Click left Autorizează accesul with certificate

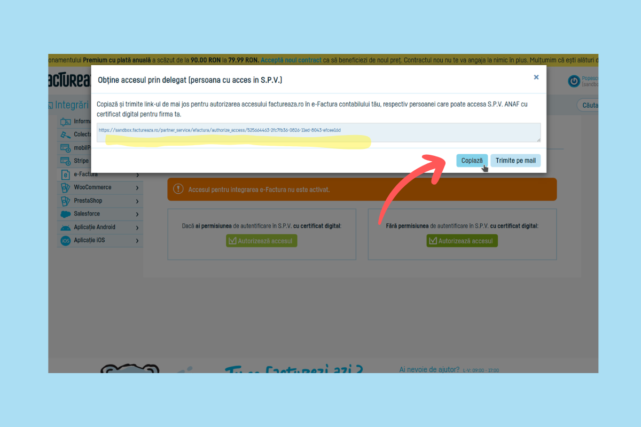click(x=261, y=241)
